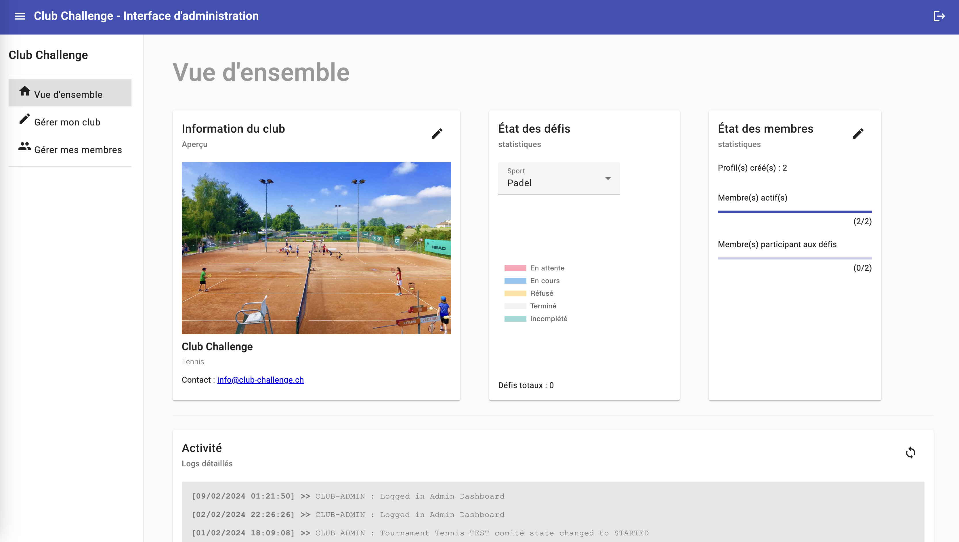Select the pencil icon next to Gérer mon club
The height and width of the screenshot is (542, 959).
tap(24, 119)
